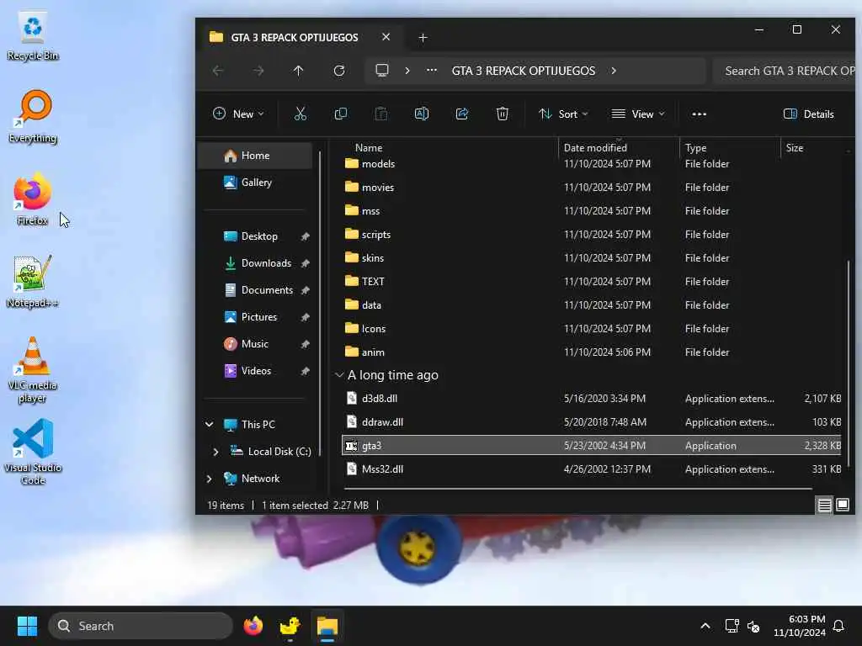Expand breadcrumb chevron after PC icon
862x646 pixels.
pyautogui.click(x=407, y=71)
